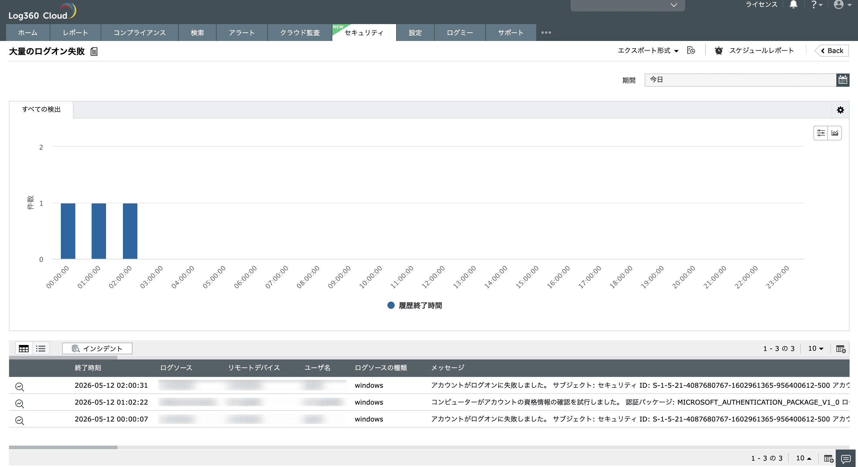Click the ライセンス link

[x=761, y=5]
